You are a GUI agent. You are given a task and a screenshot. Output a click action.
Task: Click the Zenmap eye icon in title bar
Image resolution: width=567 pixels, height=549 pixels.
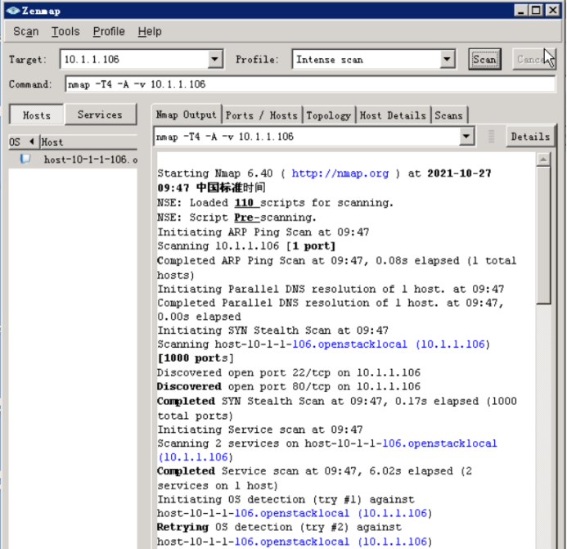pyautogui.click(x=12, y=11)
